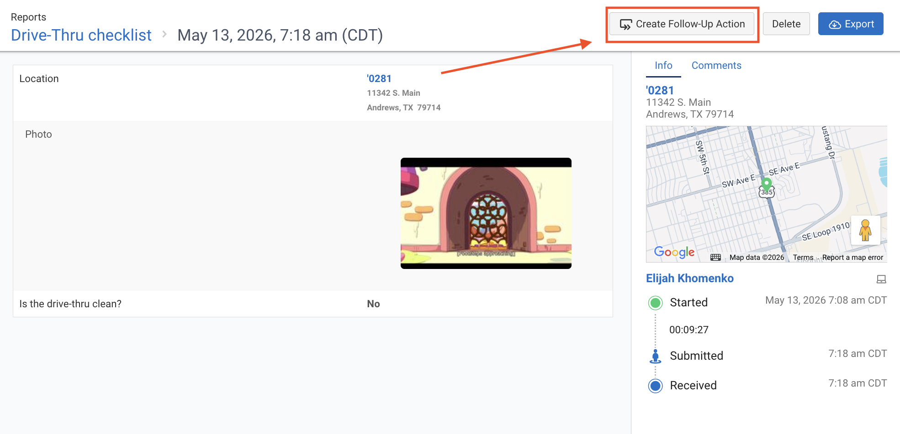Click the green Started status icon
This screenshot has width=900, height=434.
tap(656, 303)
